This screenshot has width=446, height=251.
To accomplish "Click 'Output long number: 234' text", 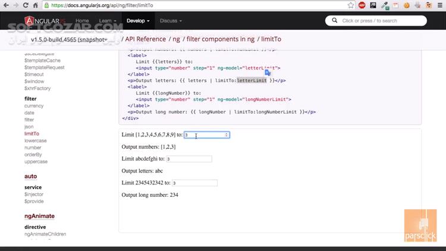I will tap(150, 195).
